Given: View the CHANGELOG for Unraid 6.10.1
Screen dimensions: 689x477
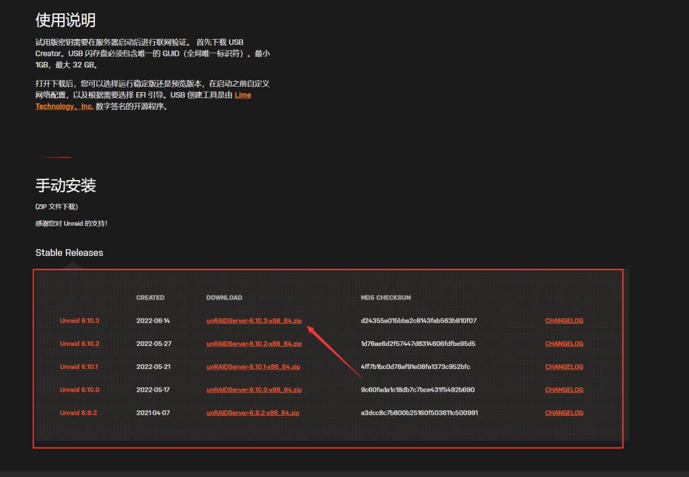Looking at the screenshot, I should click(x=565, y=367).
